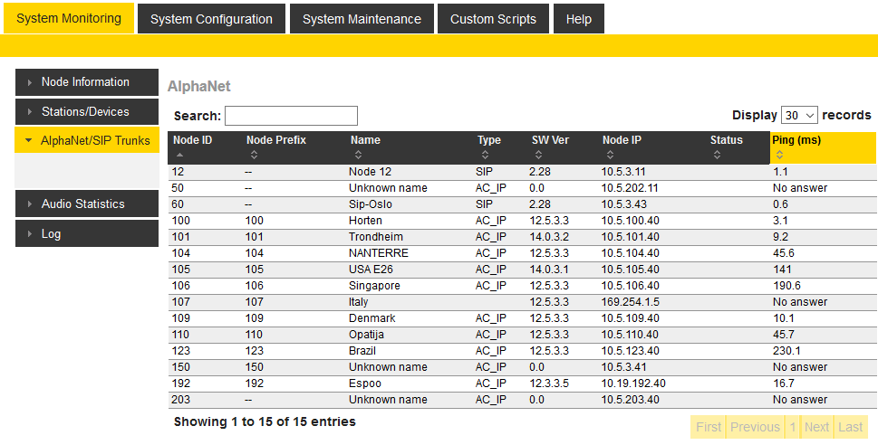Viewport: 878px width, 445px height.
Task: Collapse AlphaNet/SIP Trunks sidebar section
Action: point(86,141)
